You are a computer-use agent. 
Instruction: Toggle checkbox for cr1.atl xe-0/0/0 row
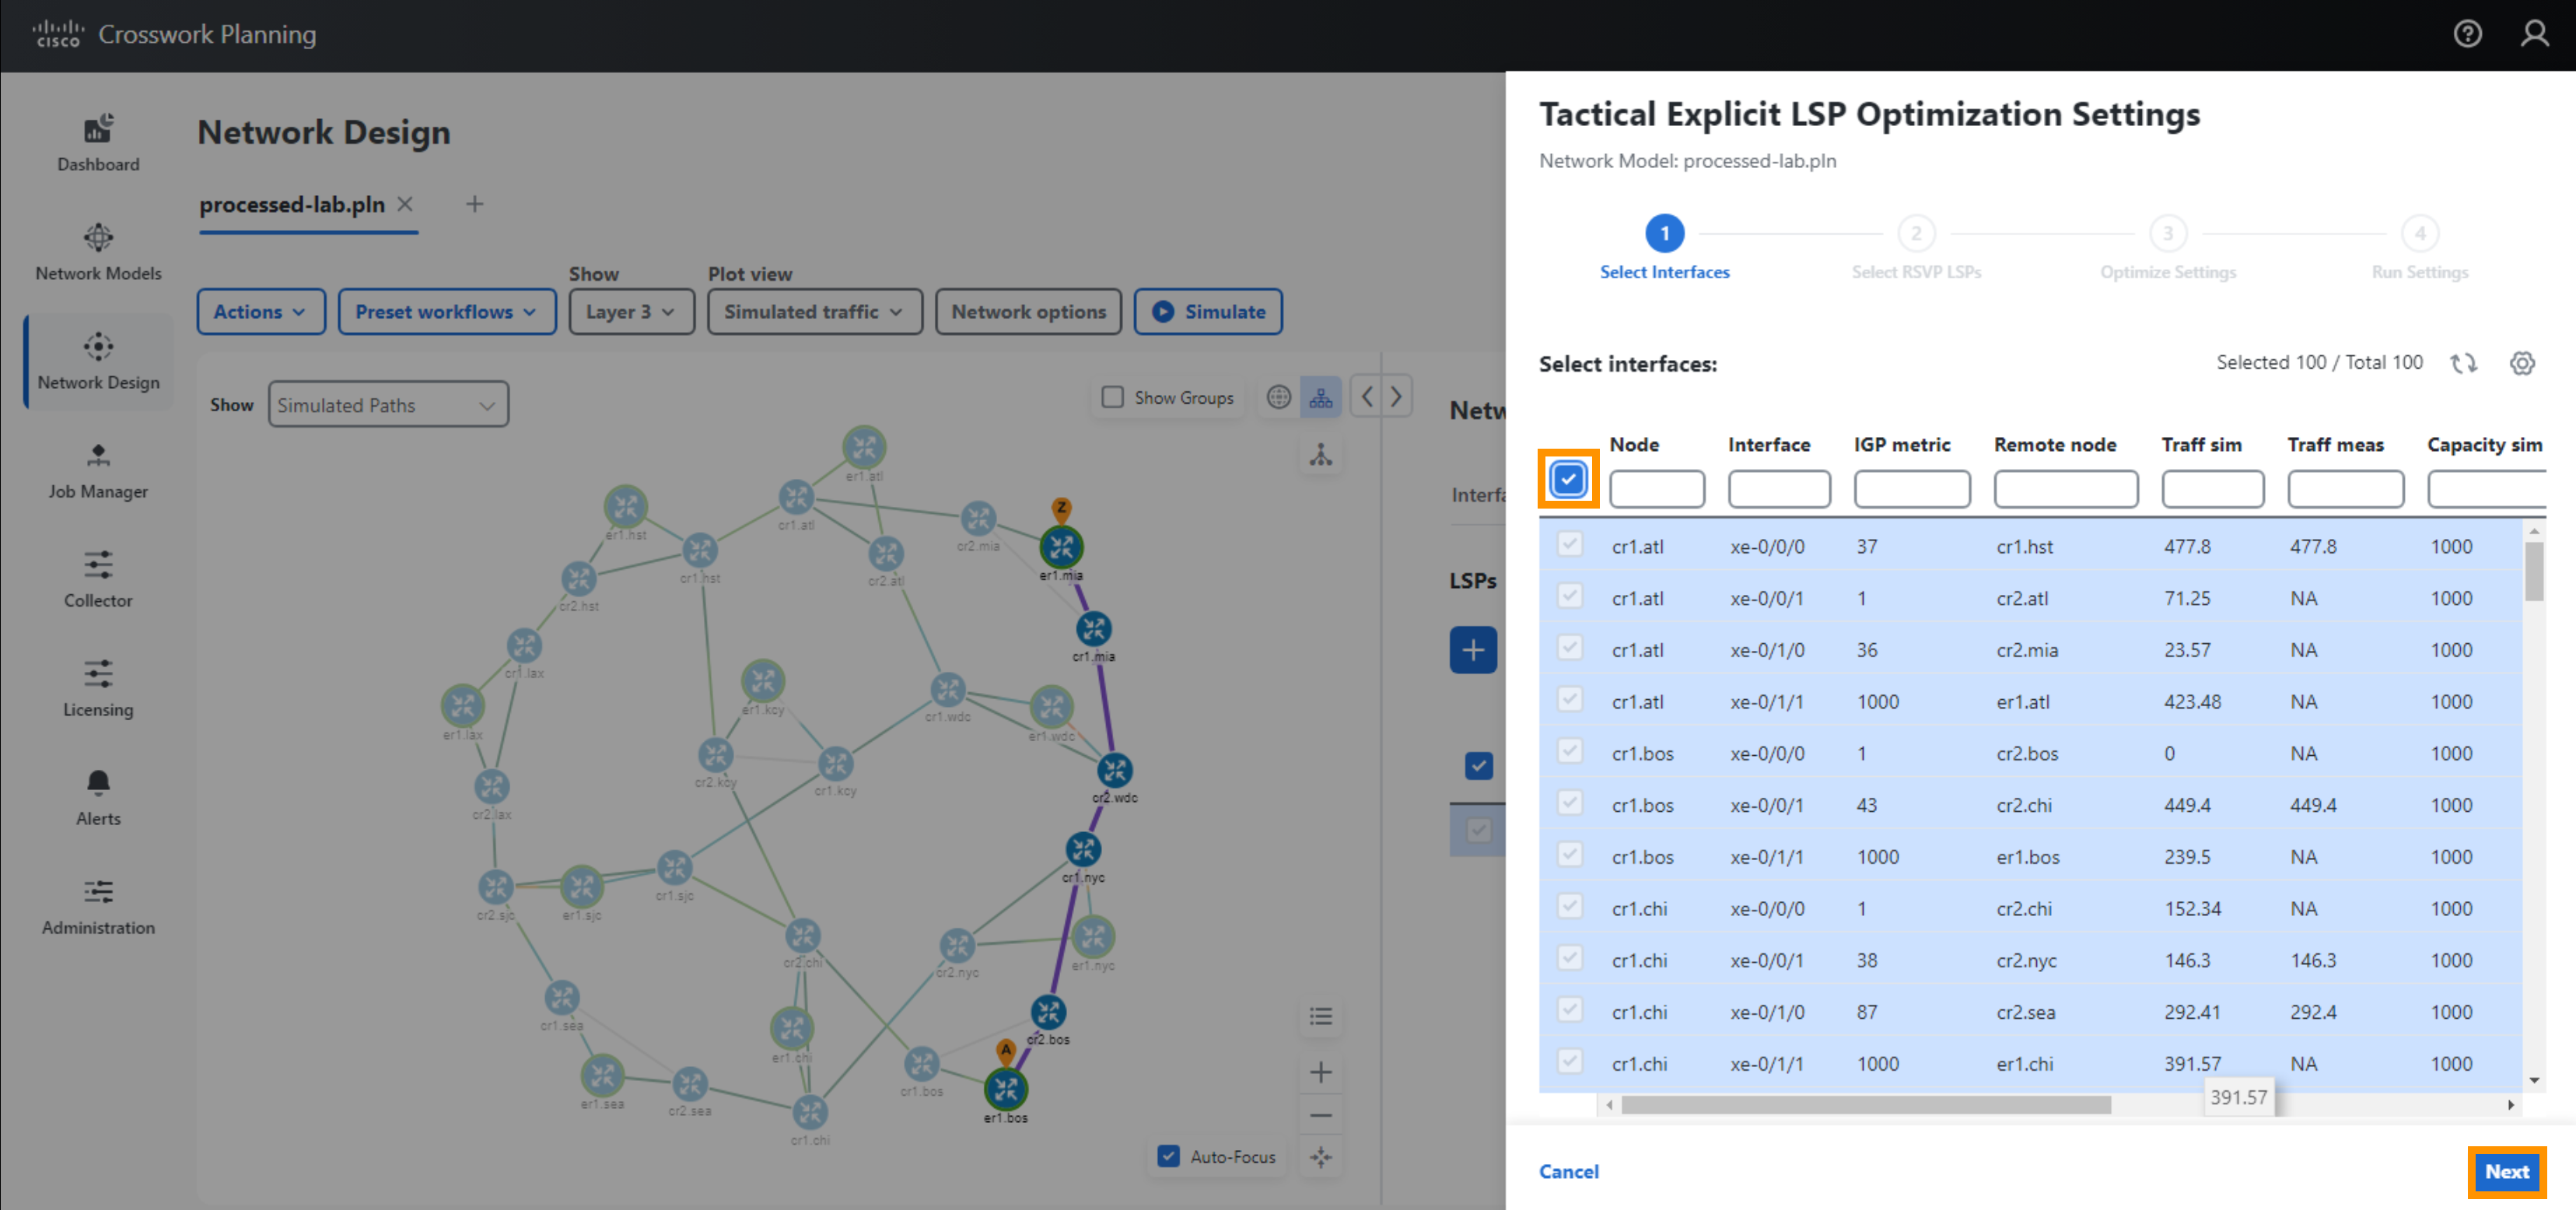click(1569, 545)
